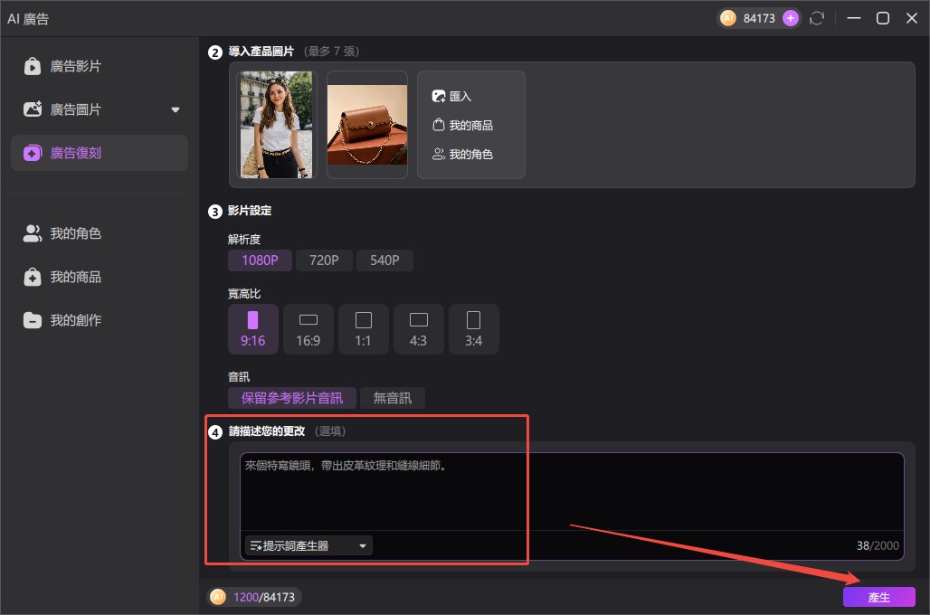The height and width of the screenshot is (615, 930).
Task: Close the AI 廣告 window
Action: coord(912,18)
